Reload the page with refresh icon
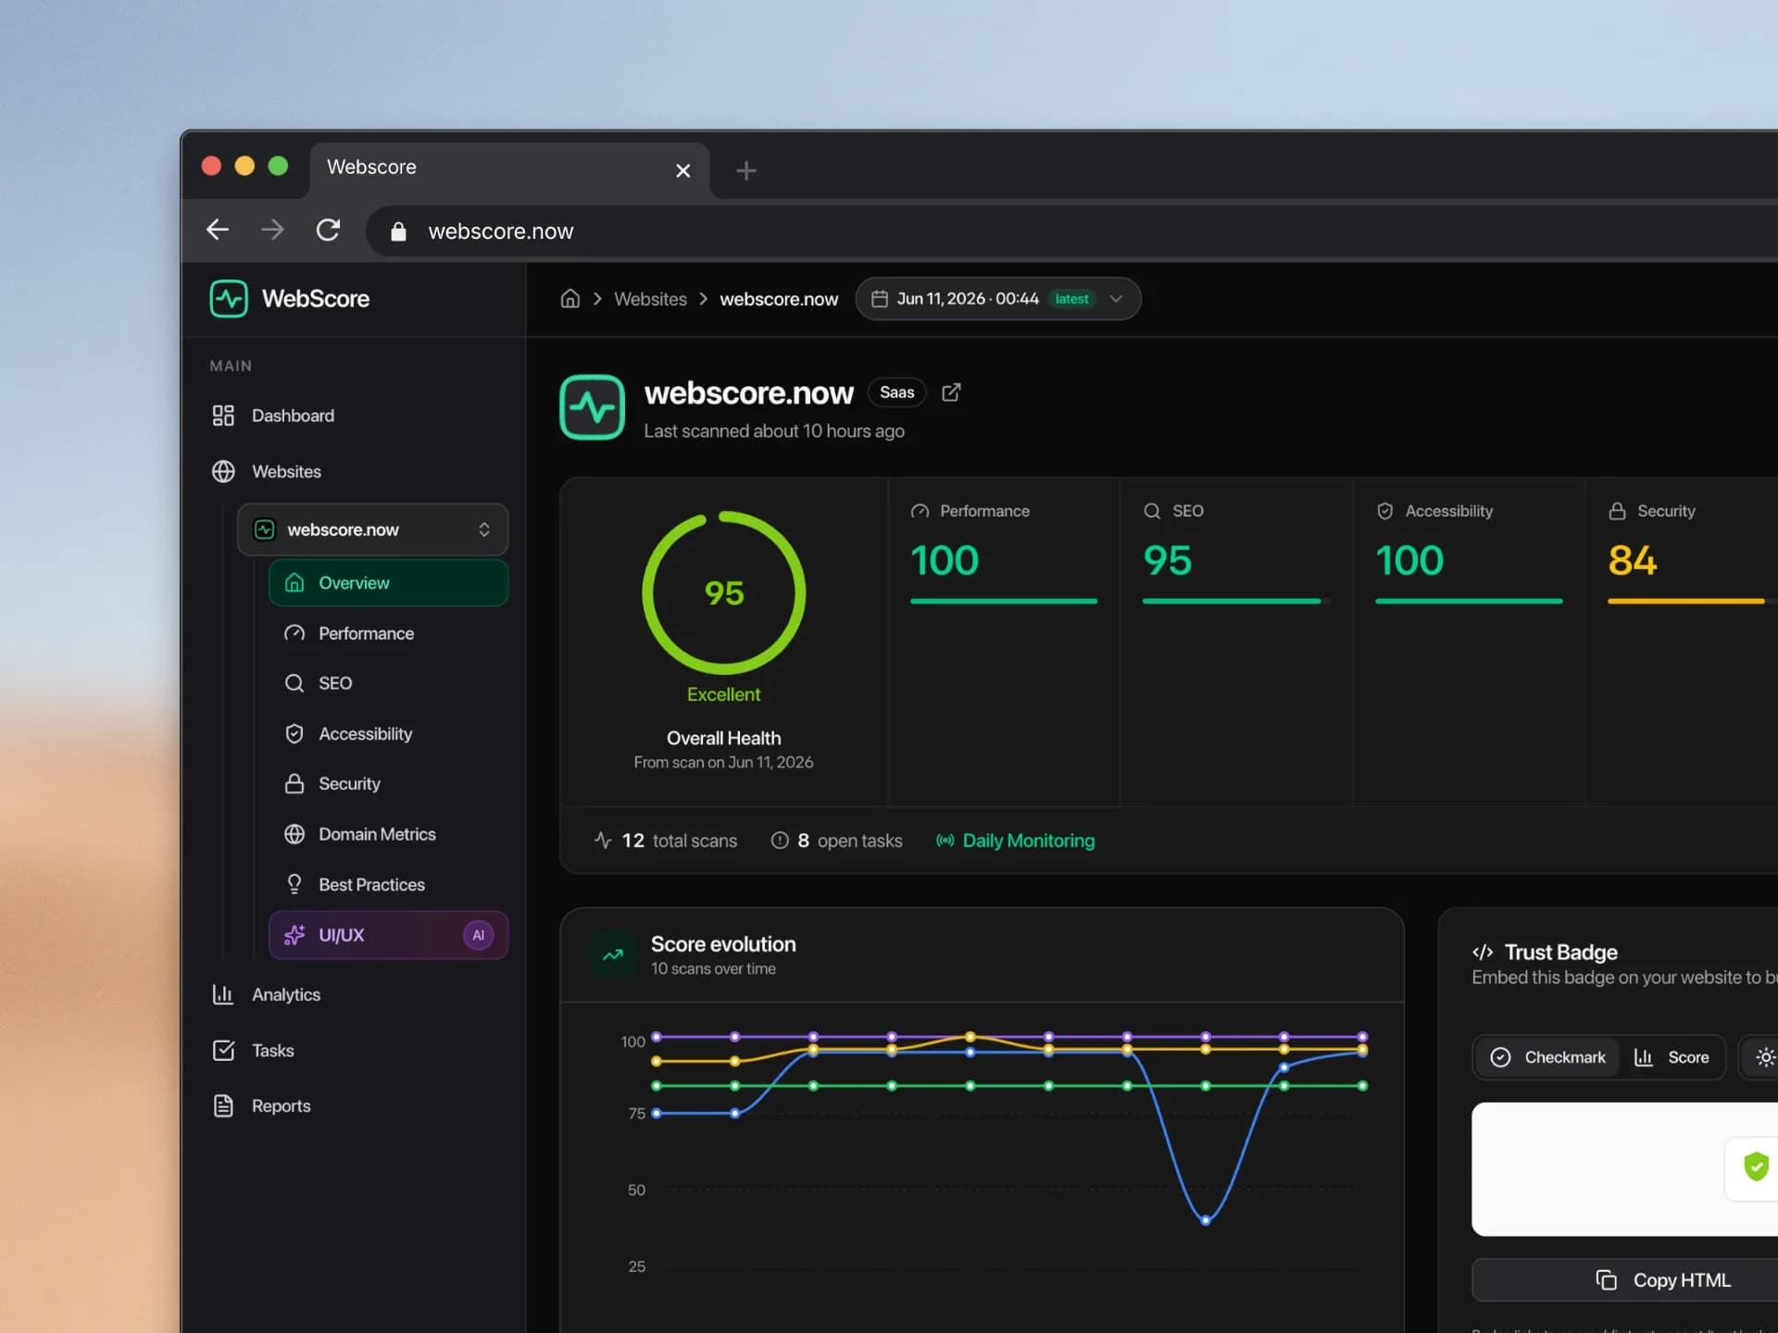Viewport: 1778px width, 1333px height. tap(328, 230)
